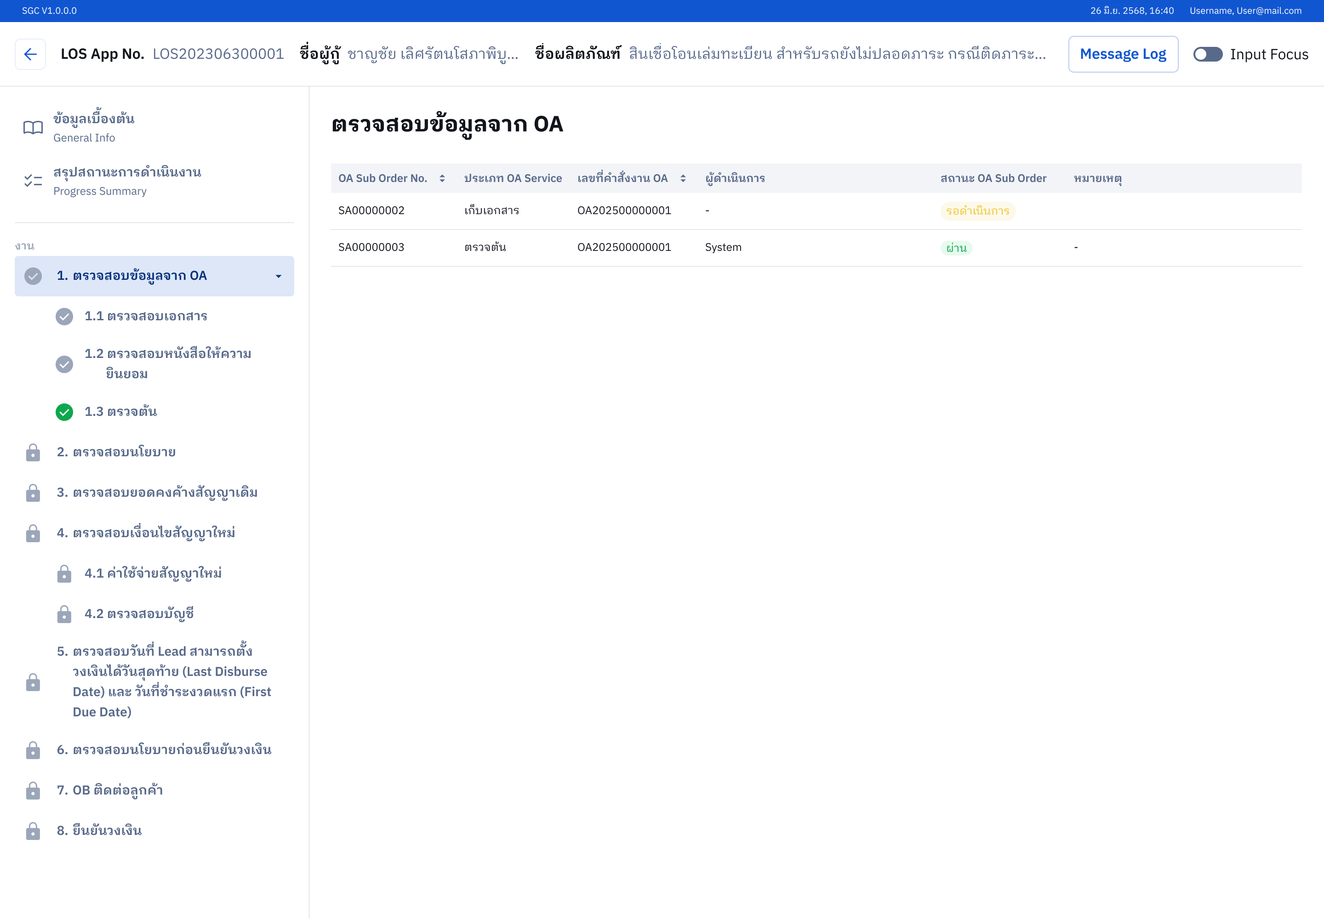
Task: Click the Progress Summary checklist icon
Action: coord(33,181)
